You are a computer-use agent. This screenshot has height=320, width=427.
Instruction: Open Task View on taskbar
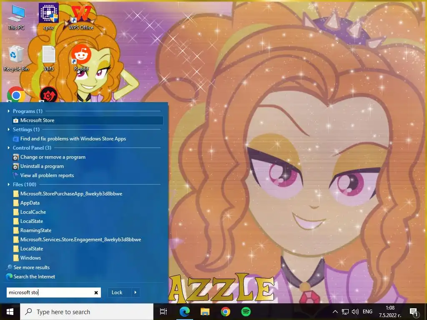(x=163, y=312)
